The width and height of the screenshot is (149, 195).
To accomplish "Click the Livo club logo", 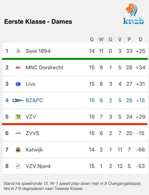I will click(x=18, y=84).
